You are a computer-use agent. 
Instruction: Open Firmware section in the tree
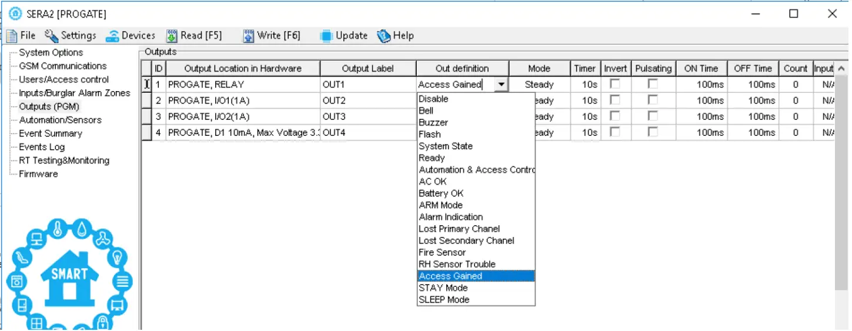click(x=38, y=174)
